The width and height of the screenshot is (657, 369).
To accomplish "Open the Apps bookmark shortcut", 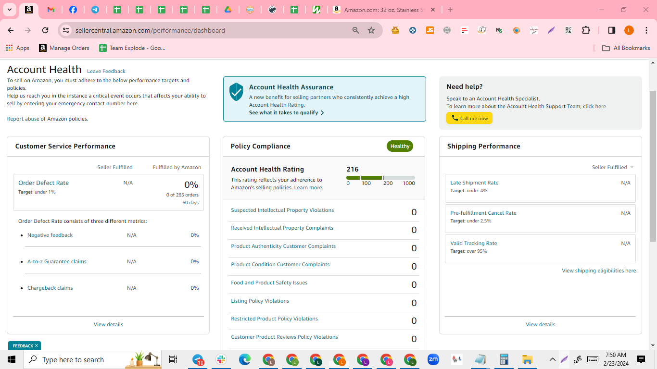I will [x=18, y=48].
